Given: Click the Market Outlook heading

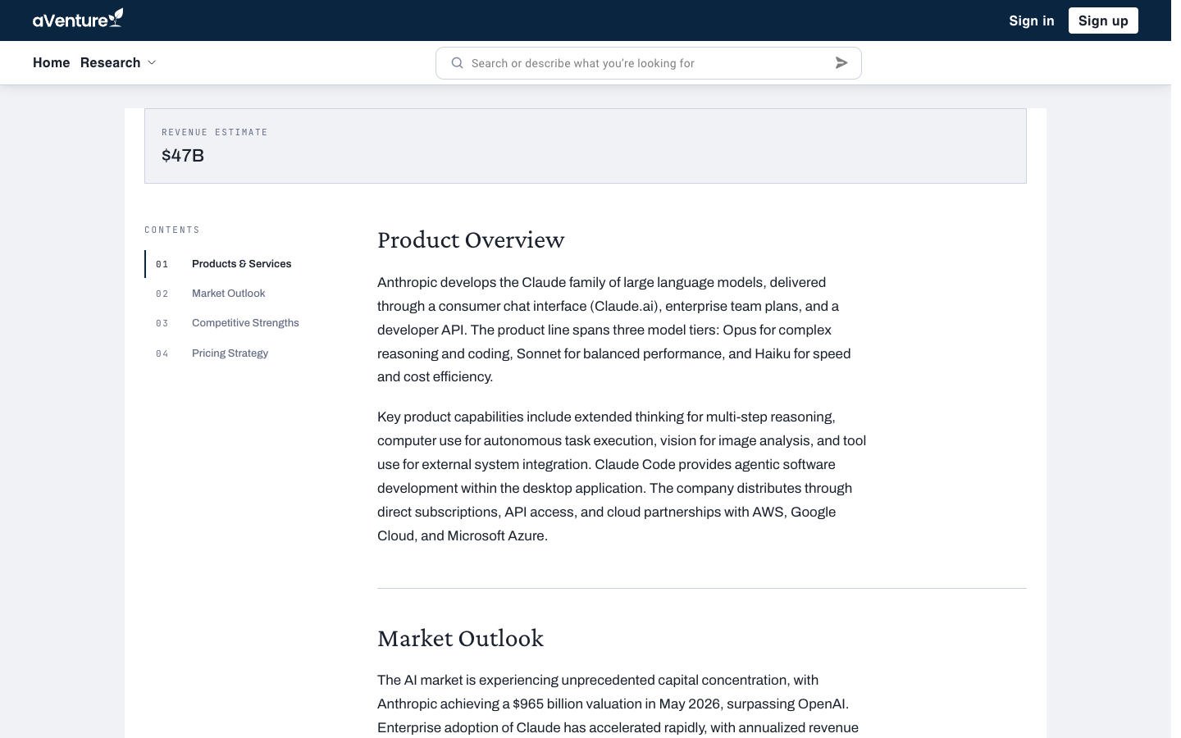Looking at the screenshot, I should [x=460, y=638].
